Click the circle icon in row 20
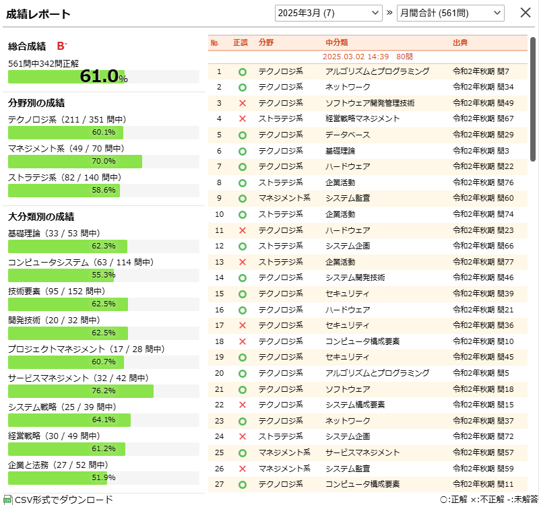This screenshot has height=505, width=539. tap(243, 374)
